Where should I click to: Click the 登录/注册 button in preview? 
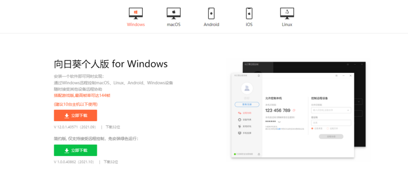pyautogui.click(x=247, y=104)
